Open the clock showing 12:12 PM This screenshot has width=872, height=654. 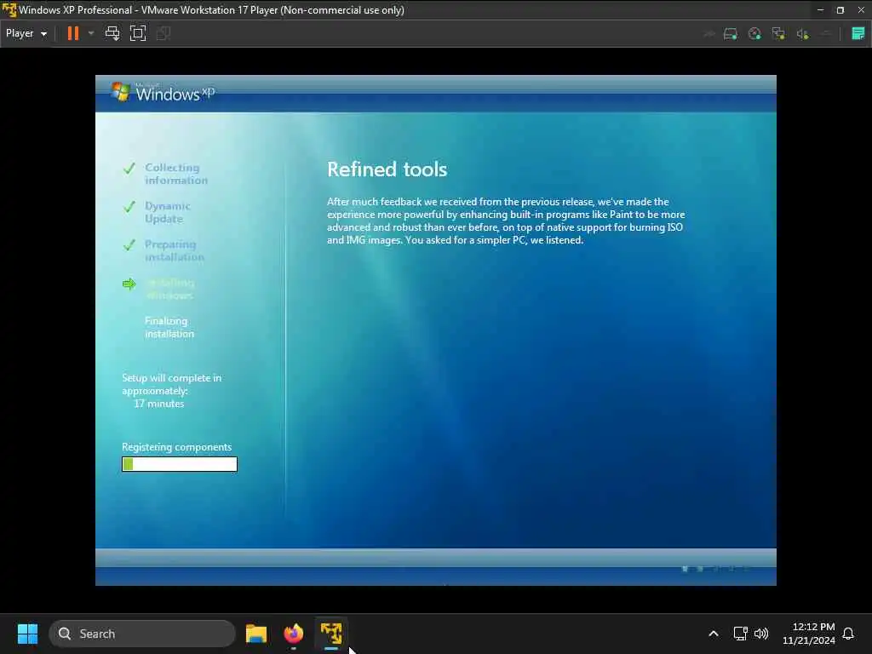(x=809, y=634)
